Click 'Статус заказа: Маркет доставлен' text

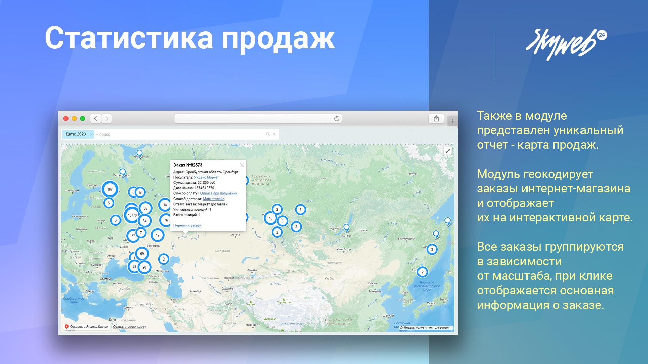(200, 204)
